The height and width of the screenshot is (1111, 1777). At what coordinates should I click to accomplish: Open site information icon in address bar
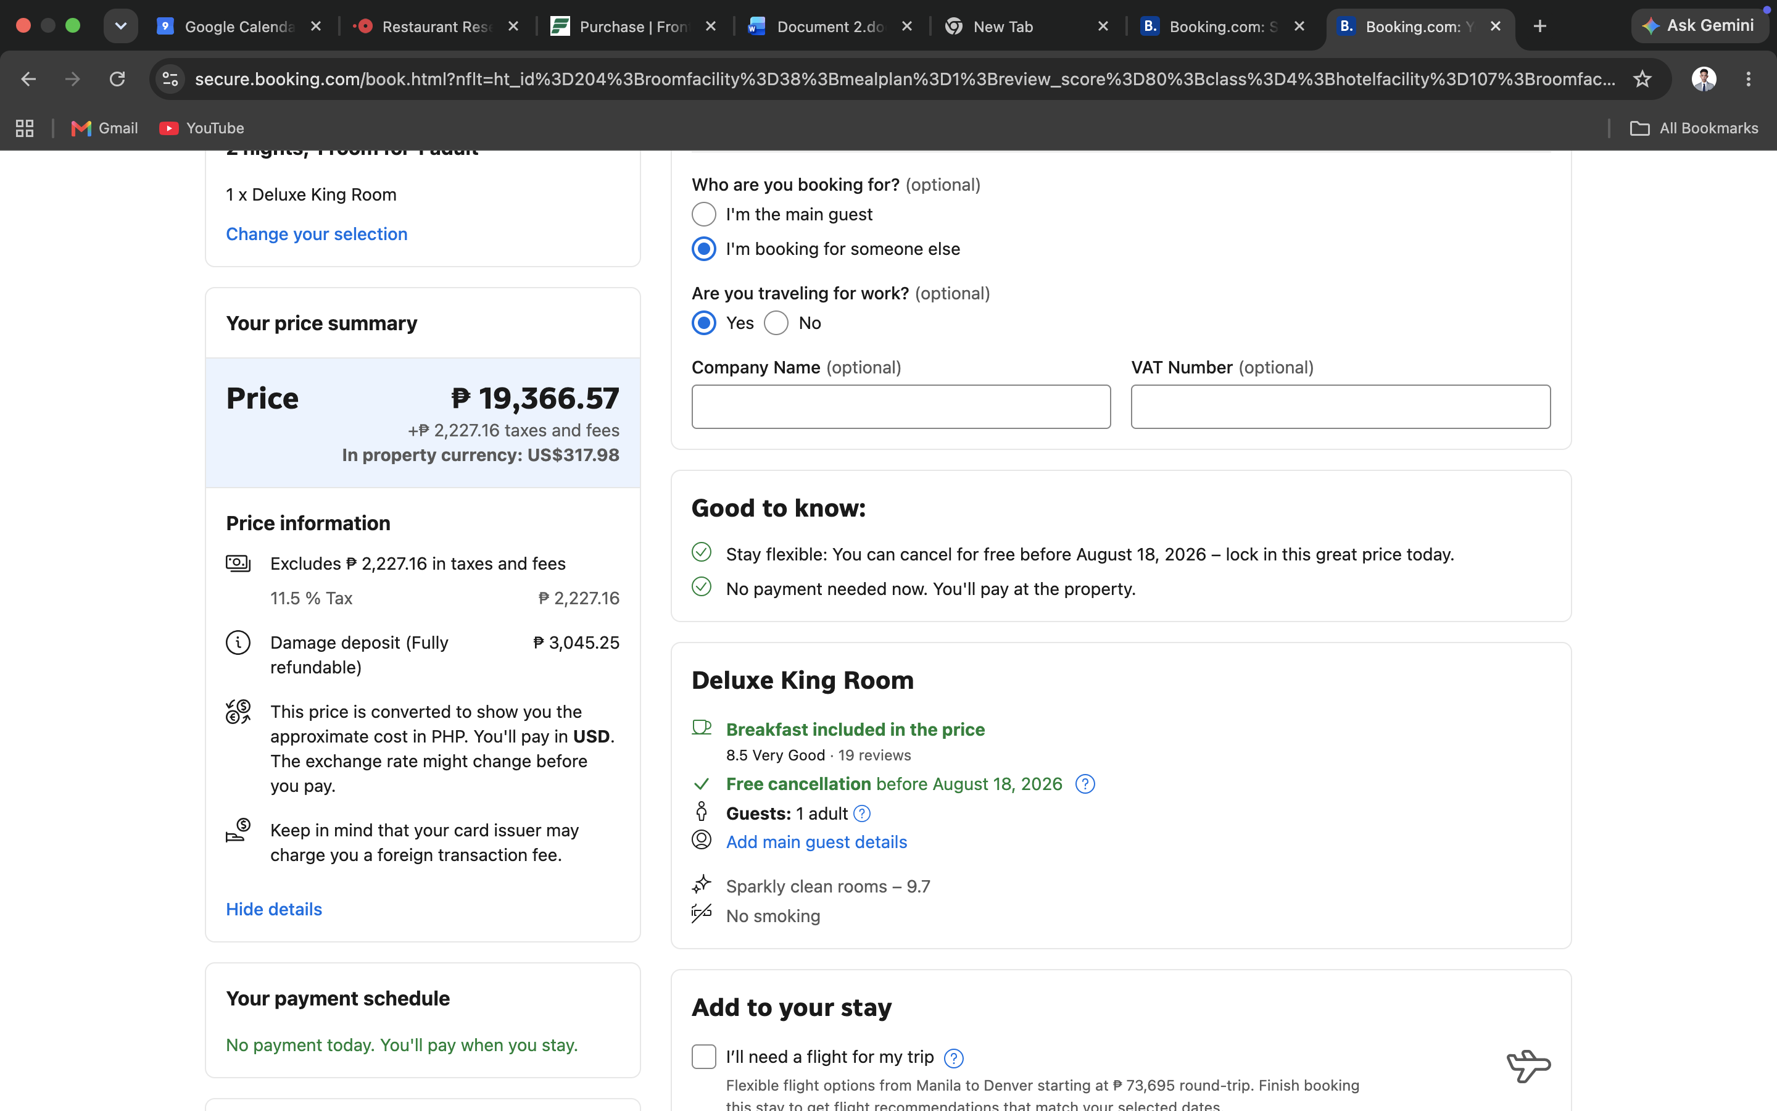click(x=170, y=80)
